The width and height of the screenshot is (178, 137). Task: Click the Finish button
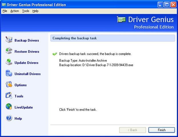(161, 130)
